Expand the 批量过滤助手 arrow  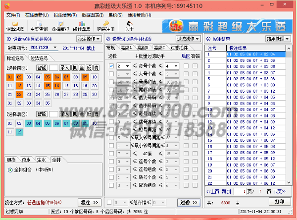point(137,56)
